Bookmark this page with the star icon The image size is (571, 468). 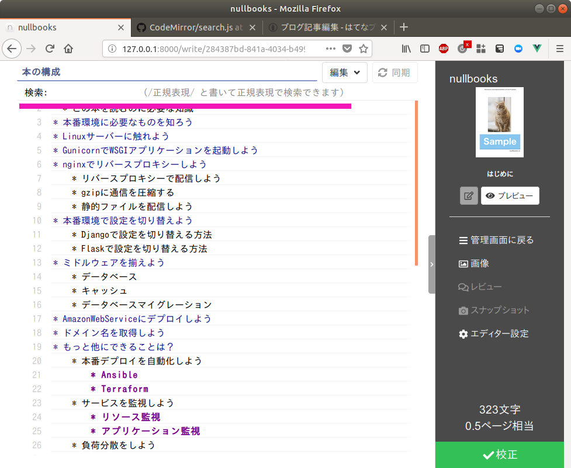364,49
